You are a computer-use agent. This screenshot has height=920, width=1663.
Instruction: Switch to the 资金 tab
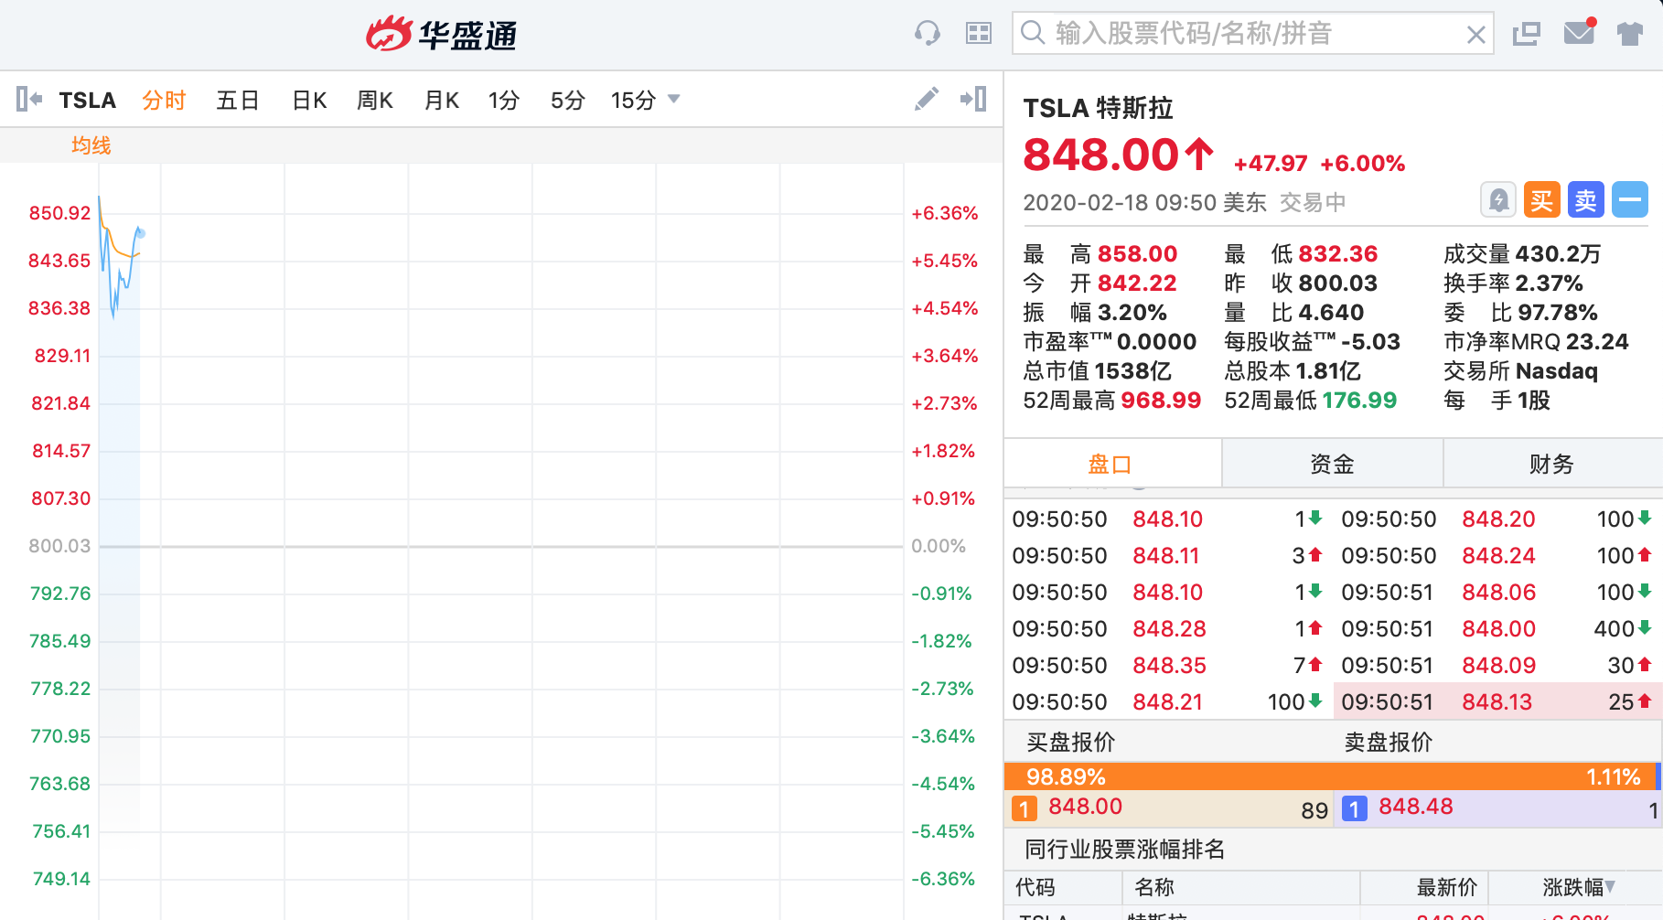(x=1331, y=464)
